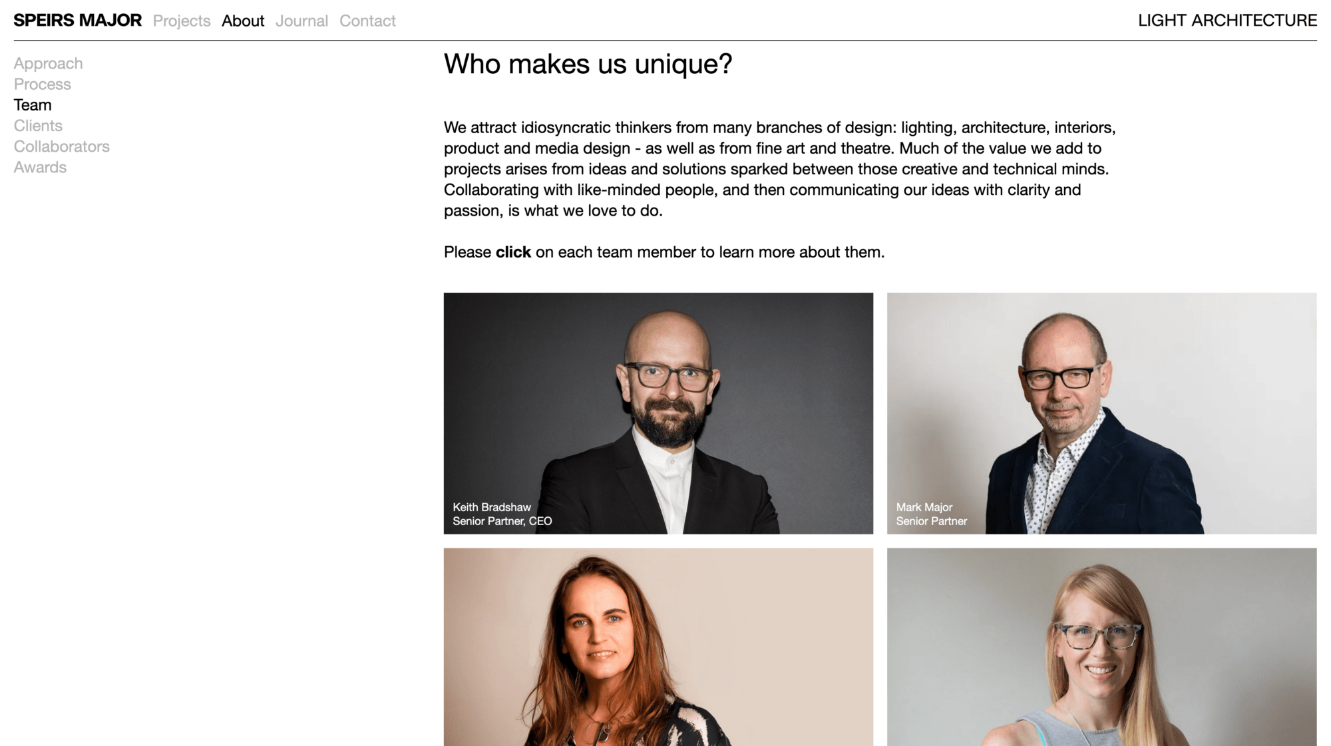Open Mark Major's profile photo

coord(1101,413)
